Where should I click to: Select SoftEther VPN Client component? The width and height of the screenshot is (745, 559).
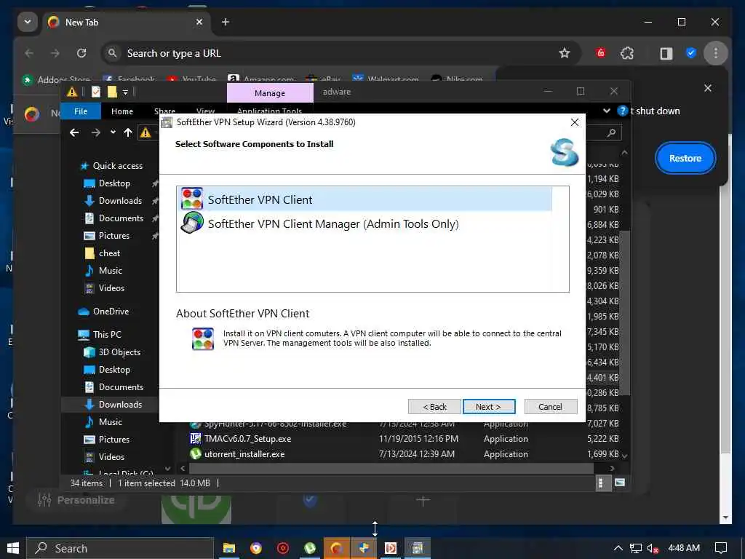365,199
